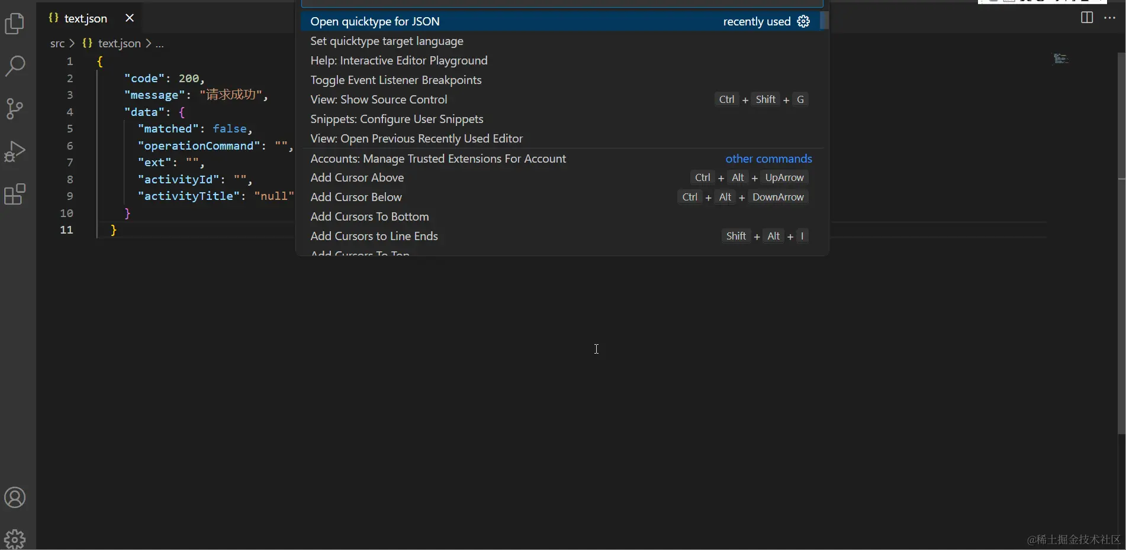Open the Search view in activity bar
This screenshot has width=1126, height=550.
(15, 66)
